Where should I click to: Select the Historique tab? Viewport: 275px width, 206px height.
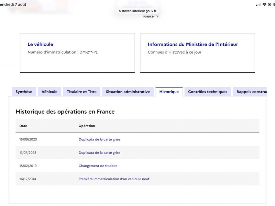[169, 92]
